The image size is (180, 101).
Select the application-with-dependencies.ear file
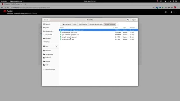(99, 30)
